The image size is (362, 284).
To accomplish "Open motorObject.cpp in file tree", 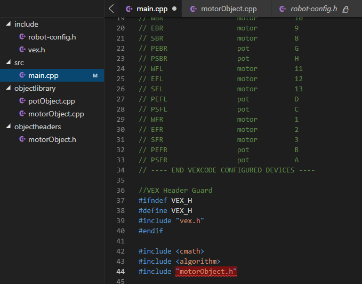I will (x=52, y=114).
